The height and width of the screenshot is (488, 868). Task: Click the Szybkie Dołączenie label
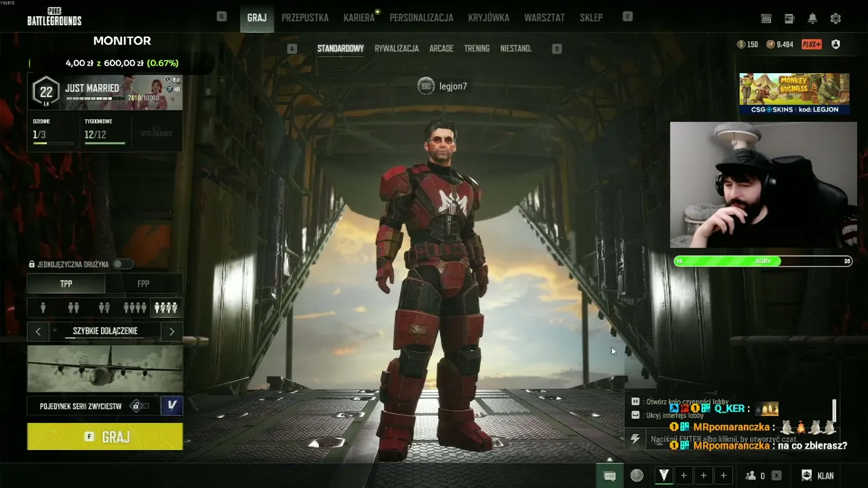(x=105, y=331)
